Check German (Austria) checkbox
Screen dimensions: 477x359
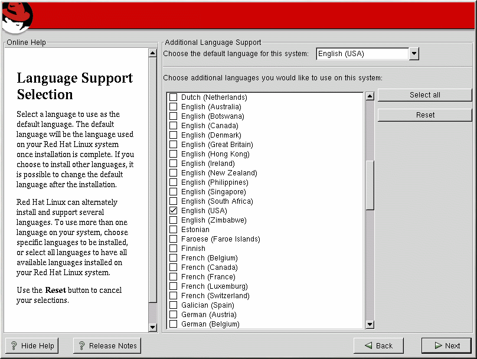click(x=173, y=314)
